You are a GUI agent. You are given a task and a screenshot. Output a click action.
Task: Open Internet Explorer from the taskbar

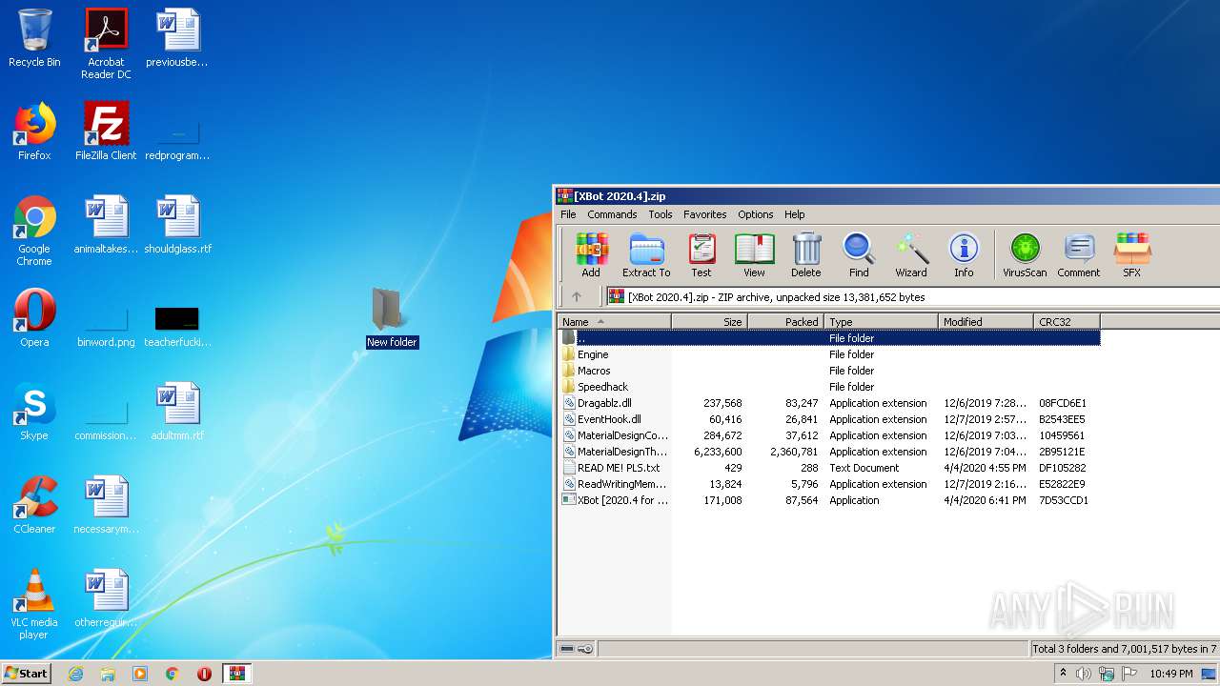click(x=75, y=674)
